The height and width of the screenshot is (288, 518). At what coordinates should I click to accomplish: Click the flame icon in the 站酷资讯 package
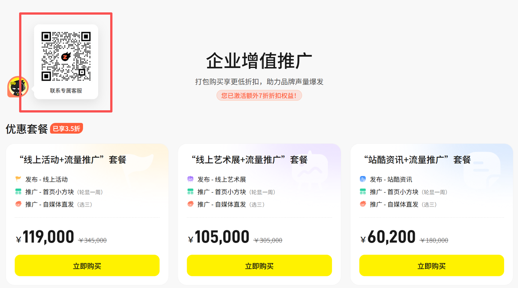[x=362, y=204]
